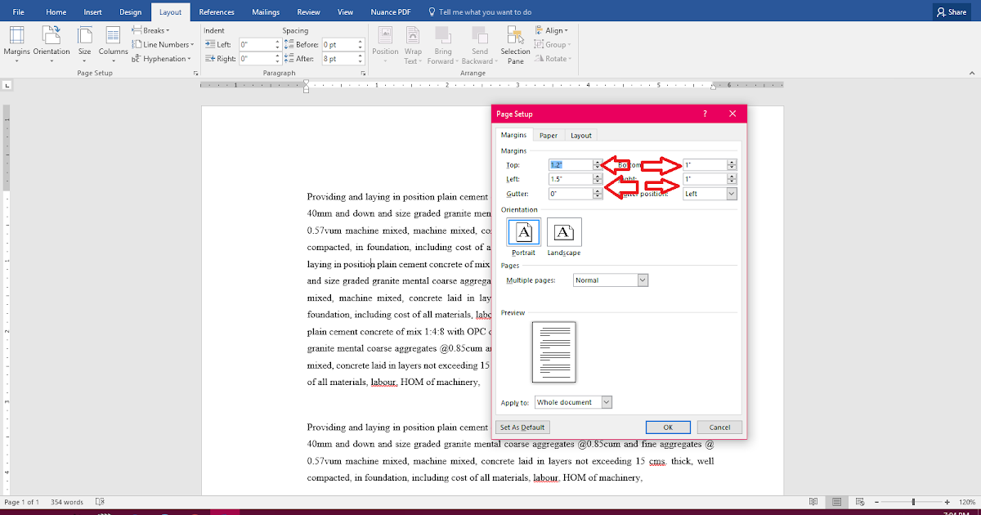The image size is (981, 515).
Task: Open the Margins gallery in ribbon
Action: coord(16,45)
